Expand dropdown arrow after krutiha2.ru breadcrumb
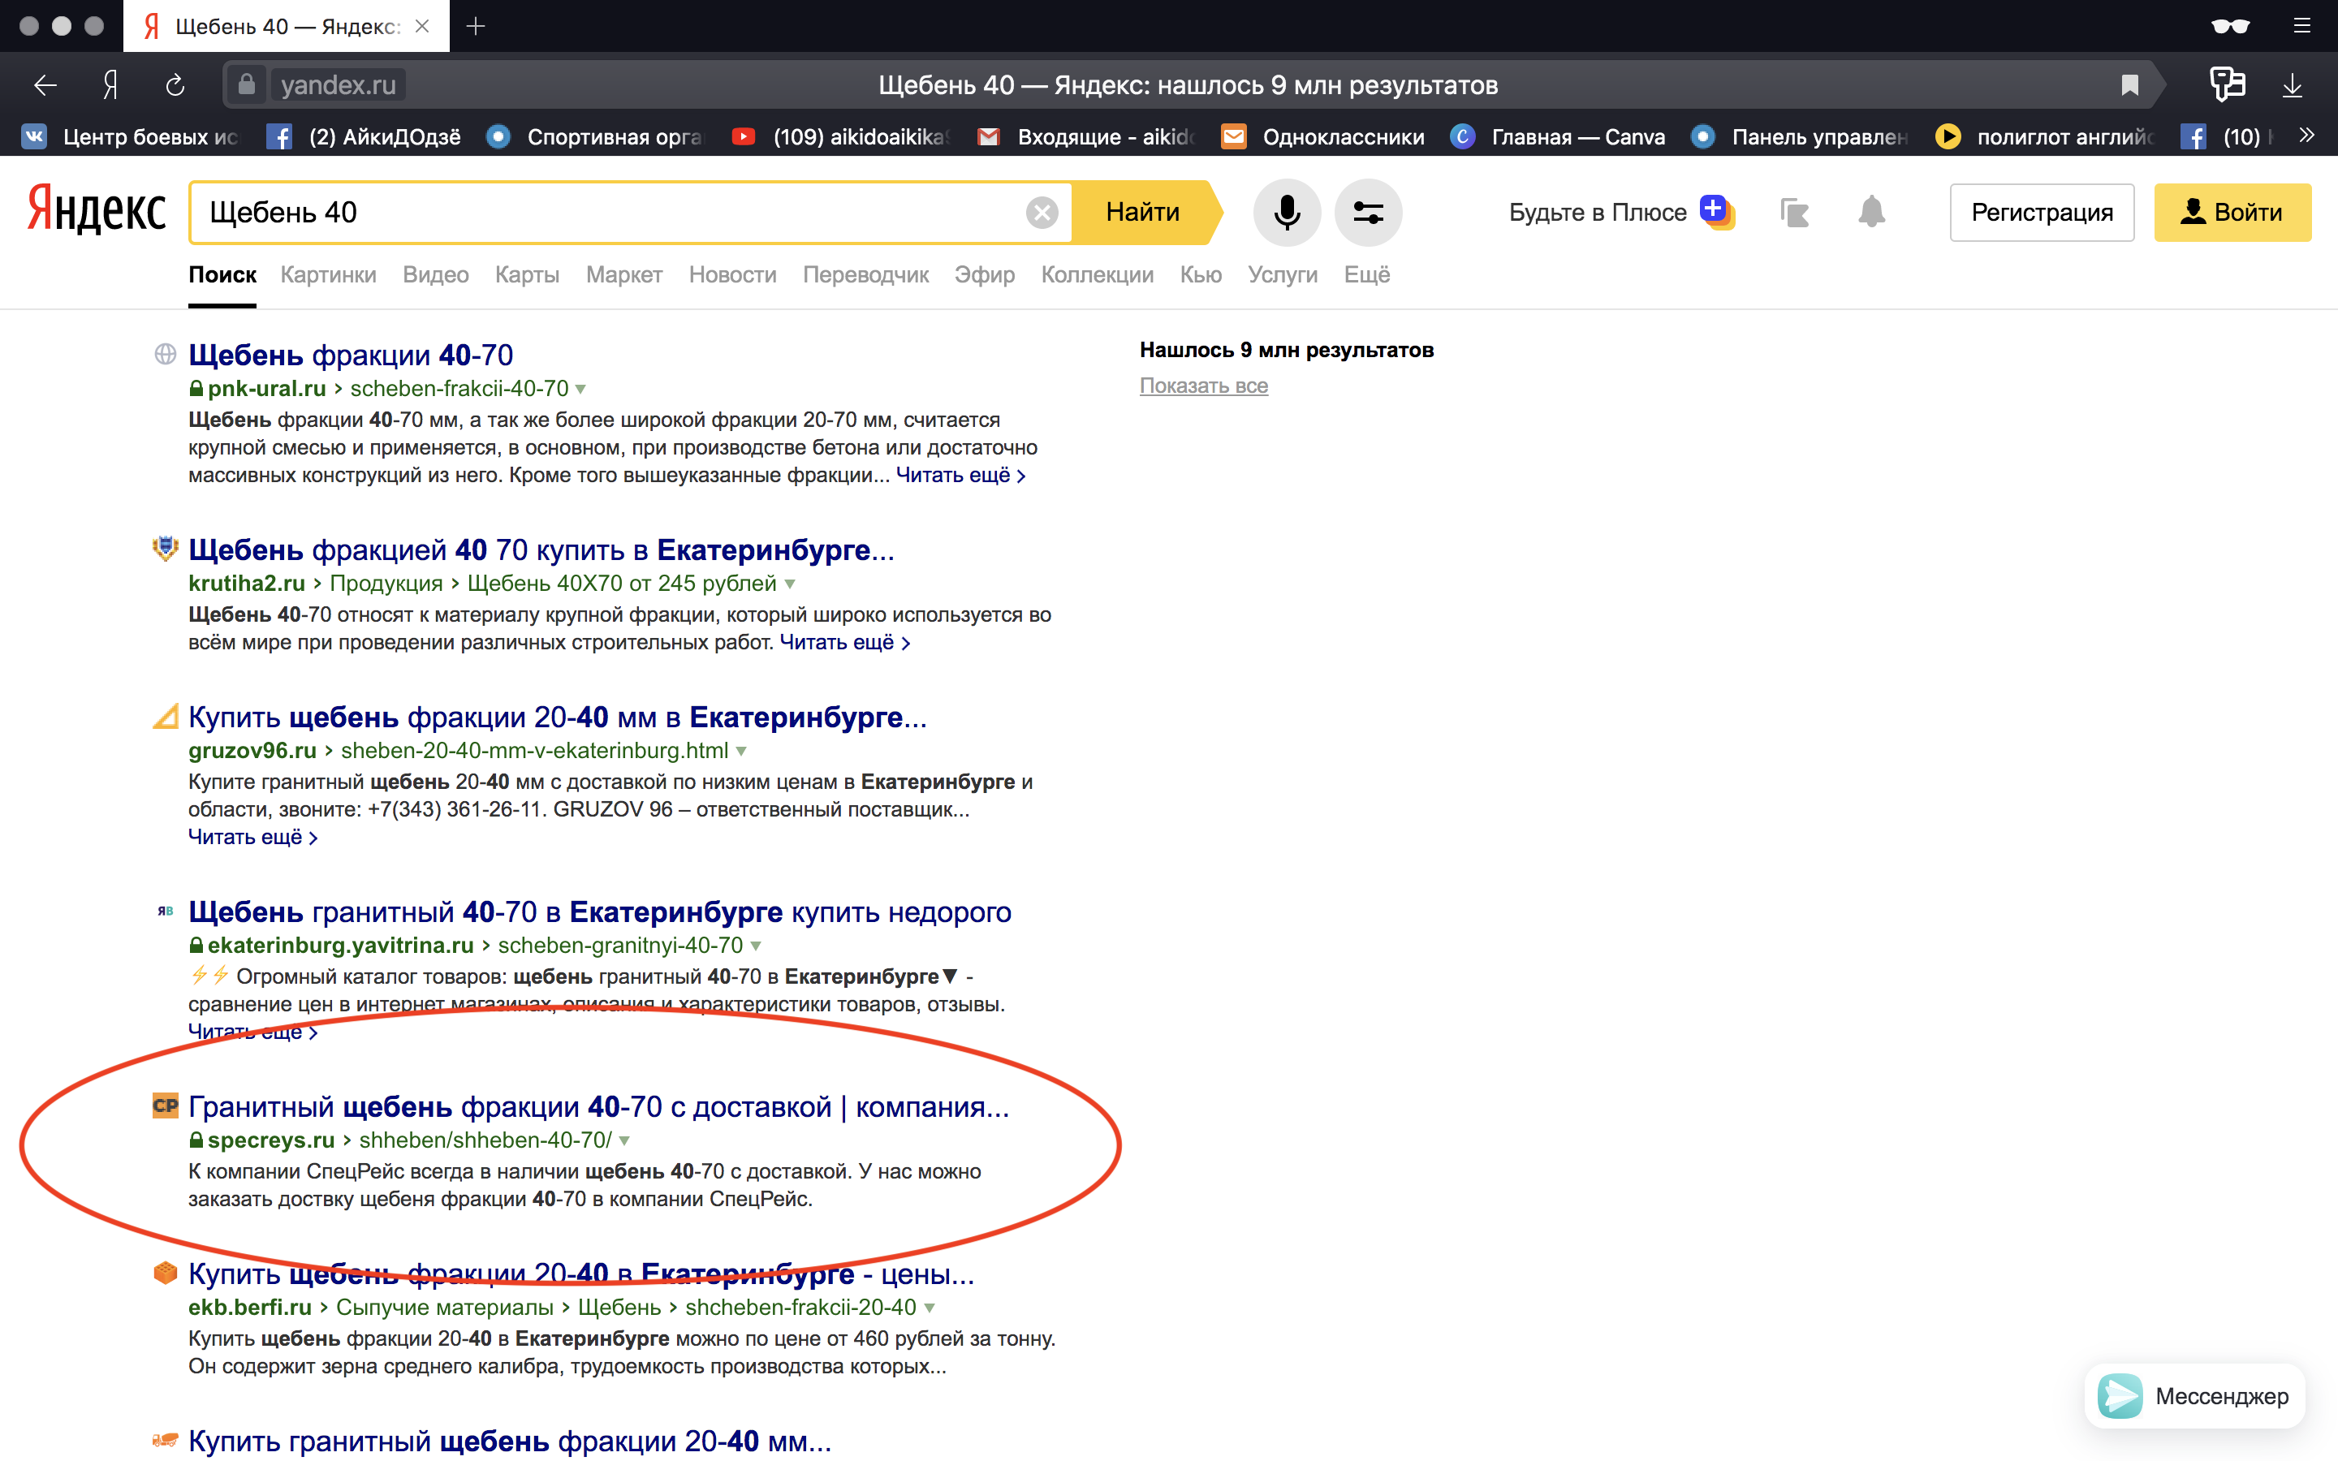This screenshot has width=2338, height=1461. tap(790, 584)
